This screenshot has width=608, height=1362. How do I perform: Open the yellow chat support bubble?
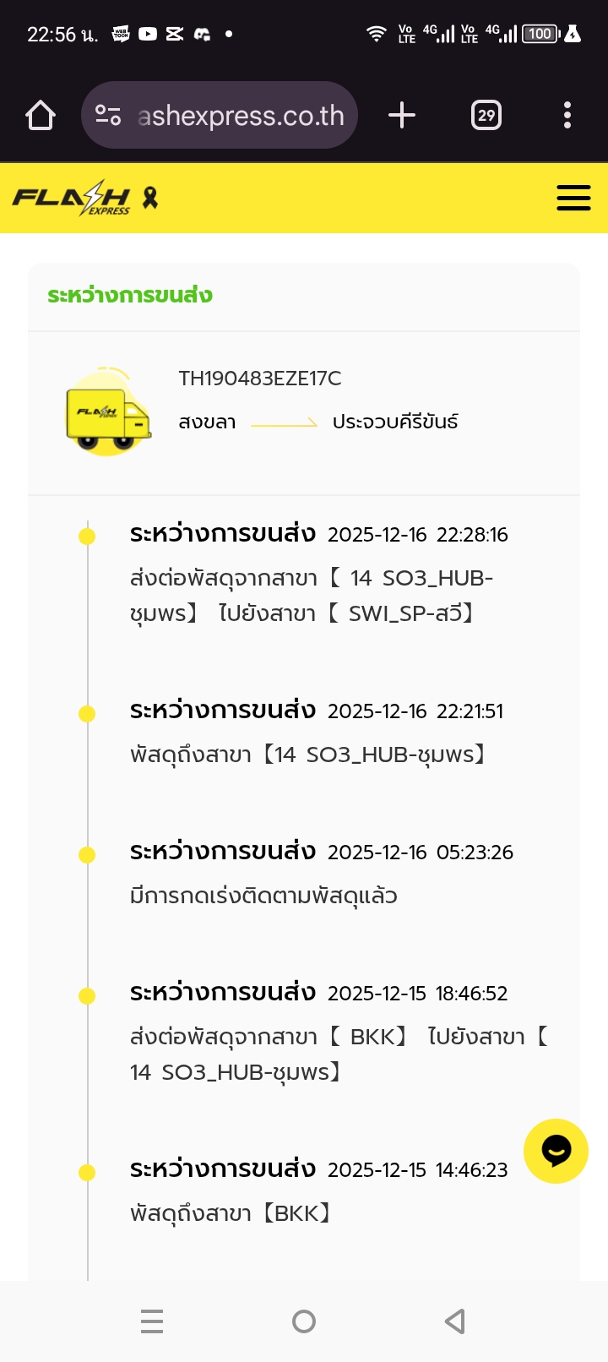point(556,1151)
